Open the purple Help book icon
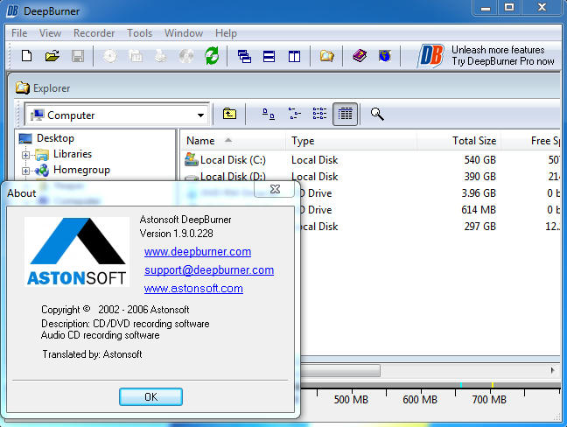The height and width of the screenshot is (427, 567). click(x=360, y=56)
